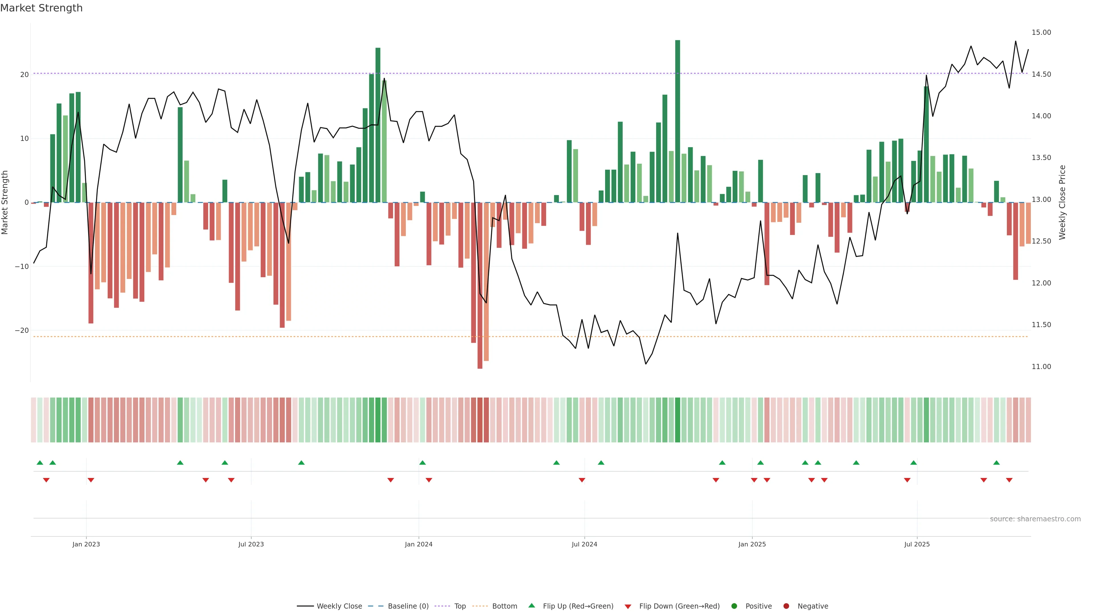This screenshot has height=616, width=1095.
Task: Click the Flip Up green triangle legend icon
Action: point(531,606)
